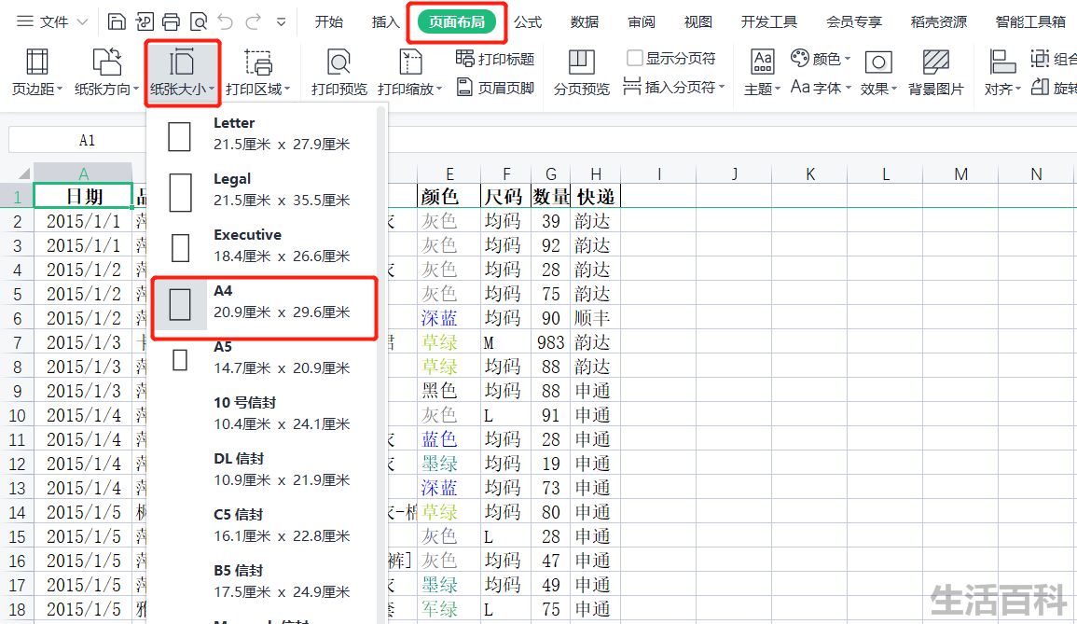Screen dimensions: 1077x624
Task: Switch to the 公式 tab
Action: [x=528, y=22]
